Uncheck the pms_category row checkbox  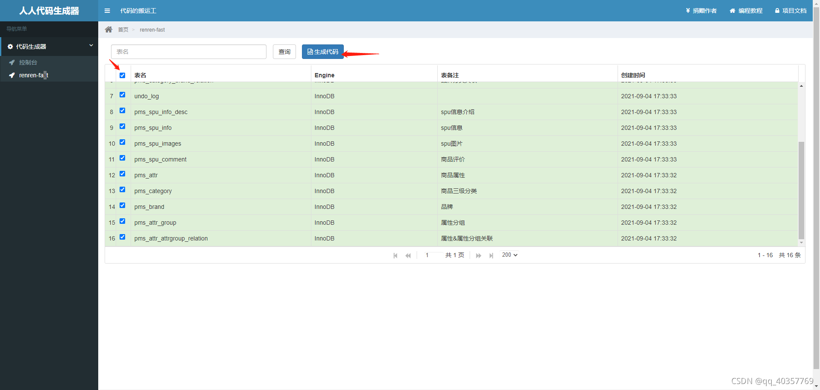click(123, 190)
